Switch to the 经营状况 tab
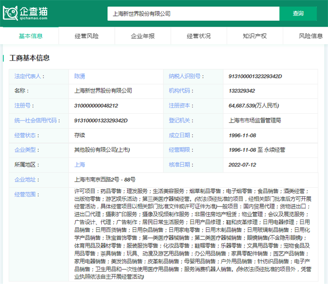328x284 pixels. (x=199, y=36)
